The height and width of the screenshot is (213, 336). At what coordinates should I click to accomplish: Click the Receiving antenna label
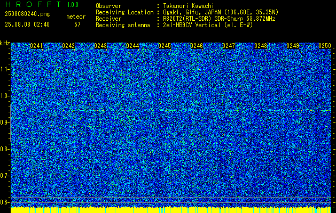click(123, 25)
